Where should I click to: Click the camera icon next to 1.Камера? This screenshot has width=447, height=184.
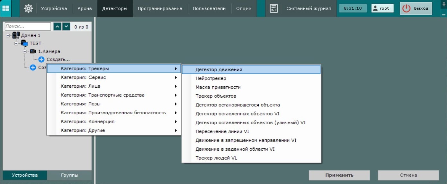33,51
